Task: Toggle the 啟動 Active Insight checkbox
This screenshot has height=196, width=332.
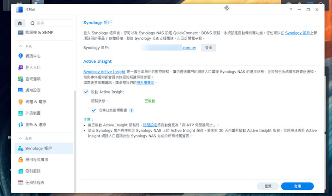Action: [86, 92]
